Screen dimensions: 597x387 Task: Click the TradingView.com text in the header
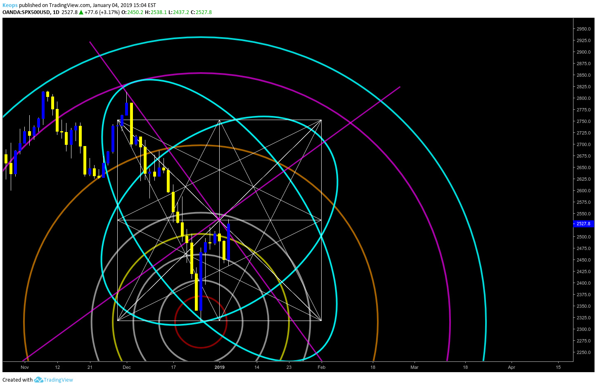[x=70, y=5]
